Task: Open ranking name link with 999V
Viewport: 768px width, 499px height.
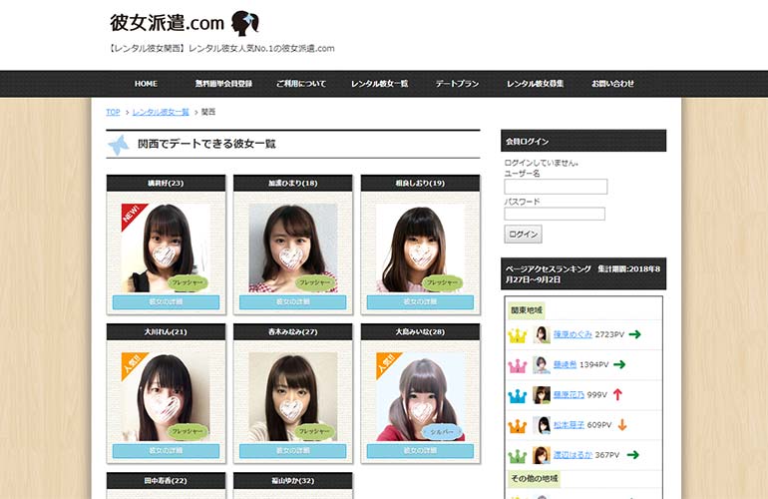Action: tap(569, 394)
